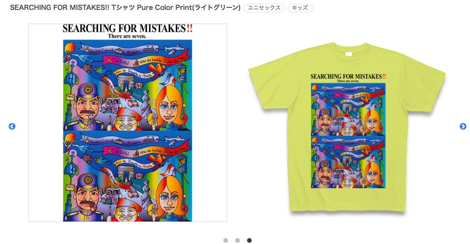Select the third dark pagination dot

[x=249, y=240]
